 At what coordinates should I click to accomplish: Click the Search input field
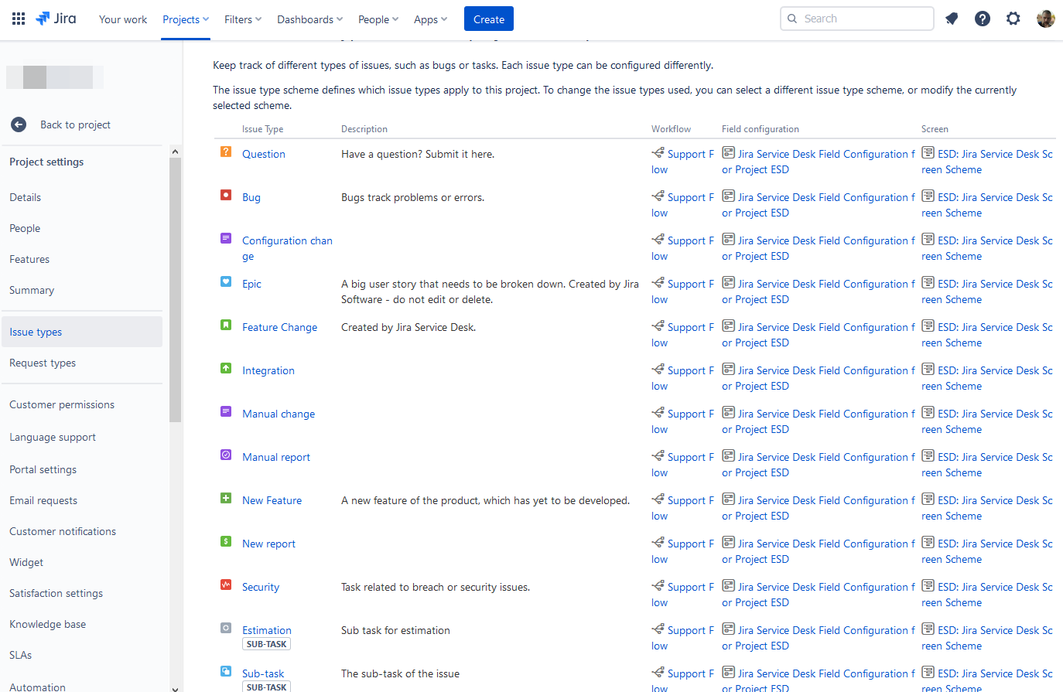[863, 19]
